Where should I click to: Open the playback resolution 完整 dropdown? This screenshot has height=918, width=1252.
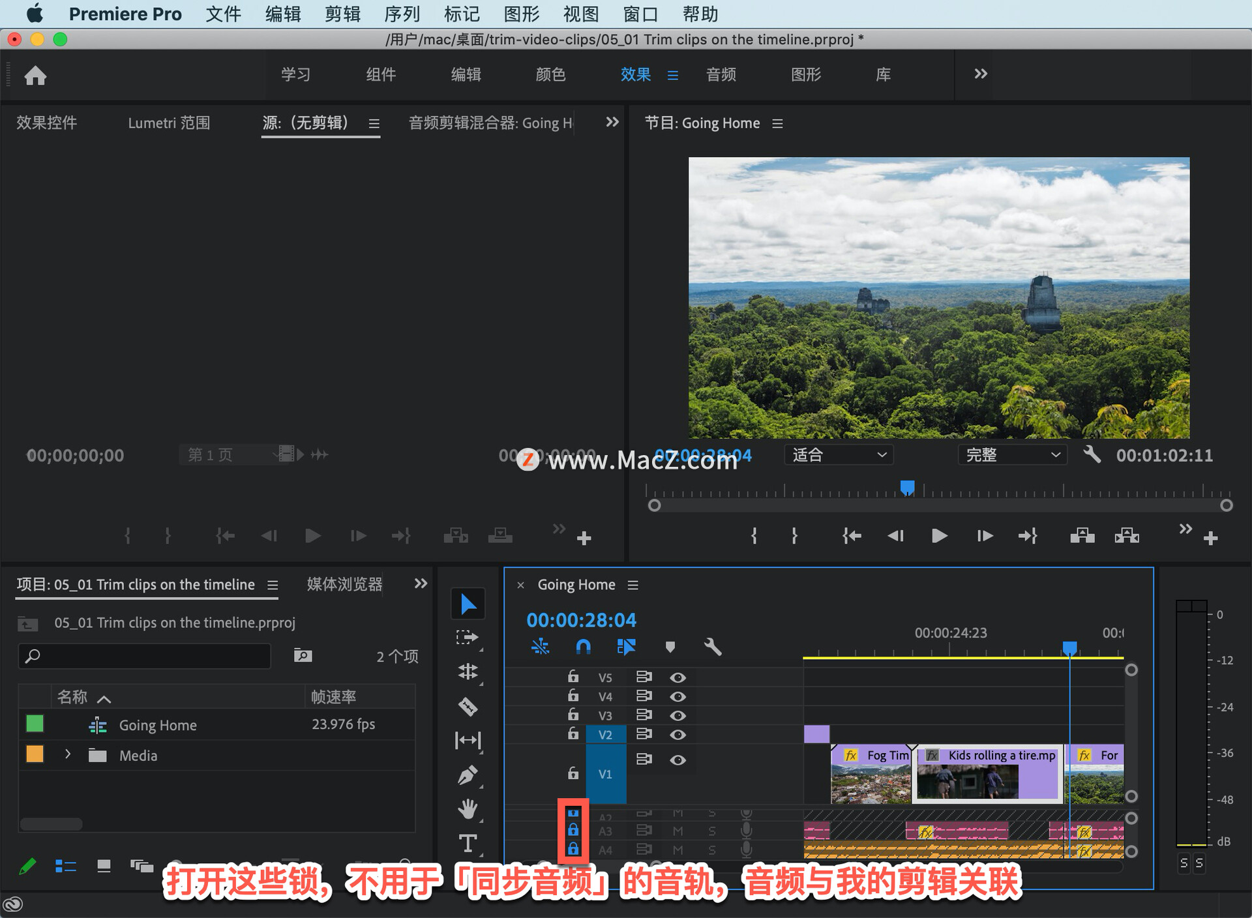(1012, 455)
